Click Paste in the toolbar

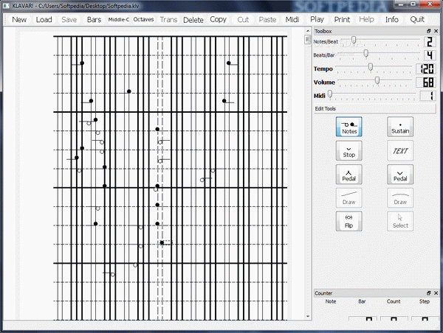tap(267, 19)
